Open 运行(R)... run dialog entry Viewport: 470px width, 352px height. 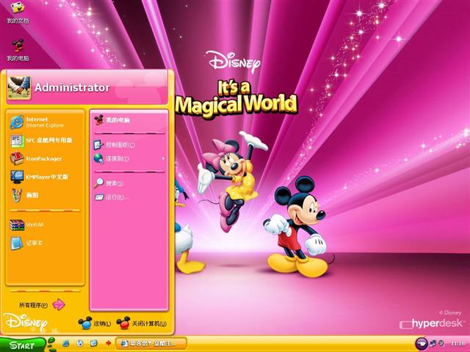point(129,197)
